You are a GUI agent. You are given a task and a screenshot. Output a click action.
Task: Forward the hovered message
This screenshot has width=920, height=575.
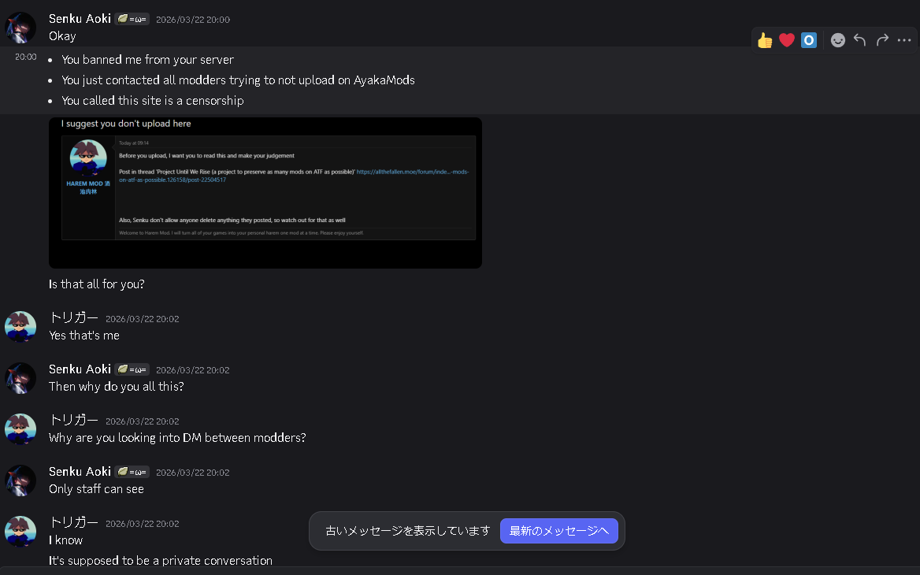(x=882, y=40)
